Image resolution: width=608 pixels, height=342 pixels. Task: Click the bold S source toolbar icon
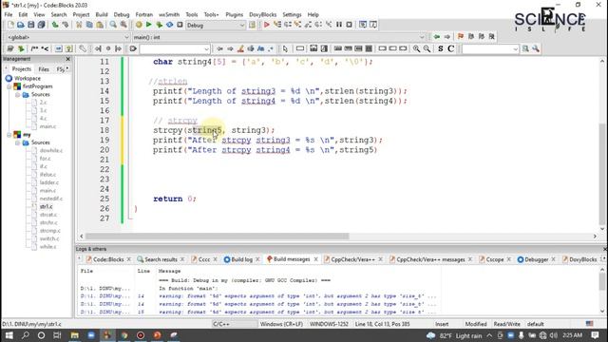coord(441,48)
